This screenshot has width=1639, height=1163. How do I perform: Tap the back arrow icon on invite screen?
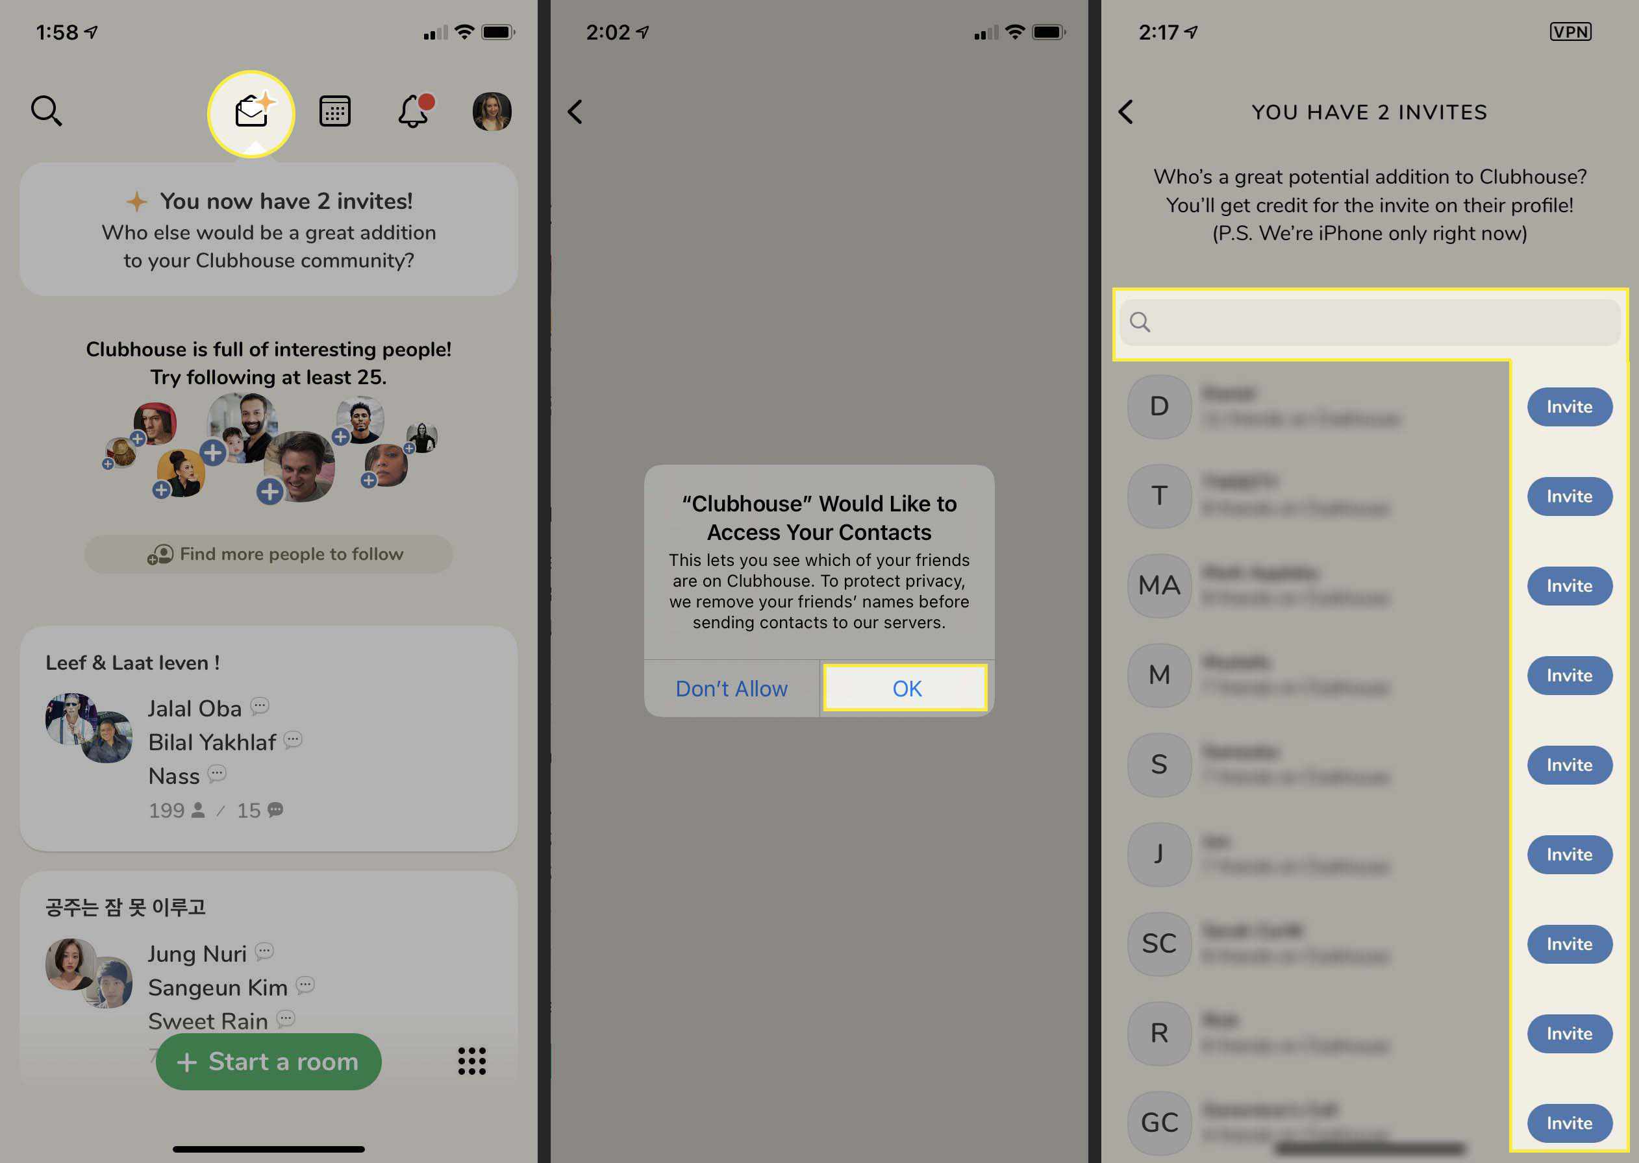(x=1125, y=111)
